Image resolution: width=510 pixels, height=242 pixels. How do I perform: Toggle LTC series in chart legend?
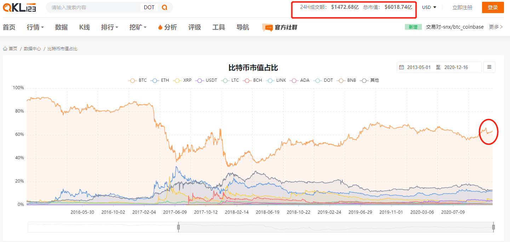pos(230,80)
